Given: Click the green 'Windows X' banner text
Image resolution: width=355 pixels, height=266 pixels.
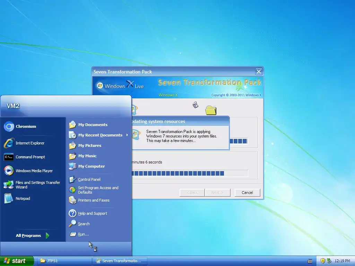Looking at the screenshot, I should (168, 95).
